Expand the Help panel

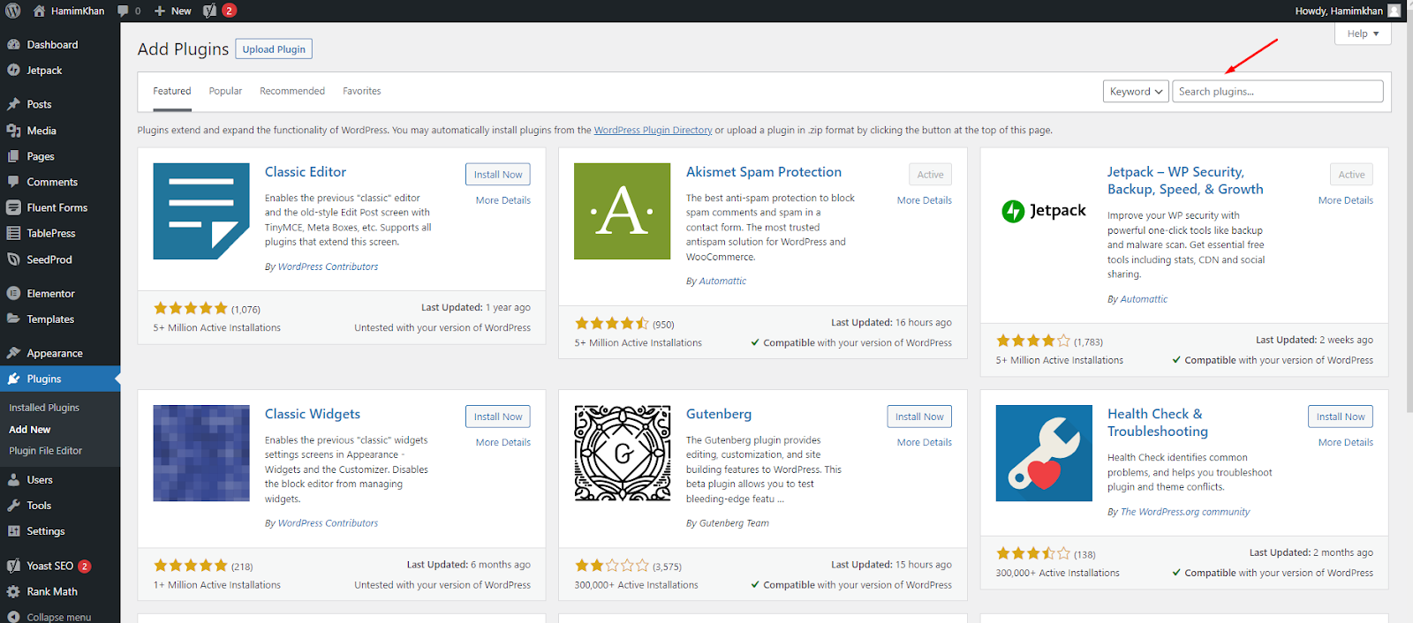click(1363, 34)
